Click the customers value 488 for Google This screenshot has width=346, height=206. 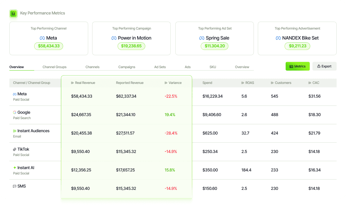[x=274, y=115]
